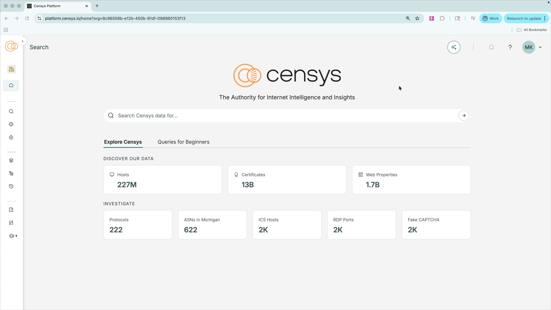
Task: Open the Hosts 227M card
Action: 163,180
